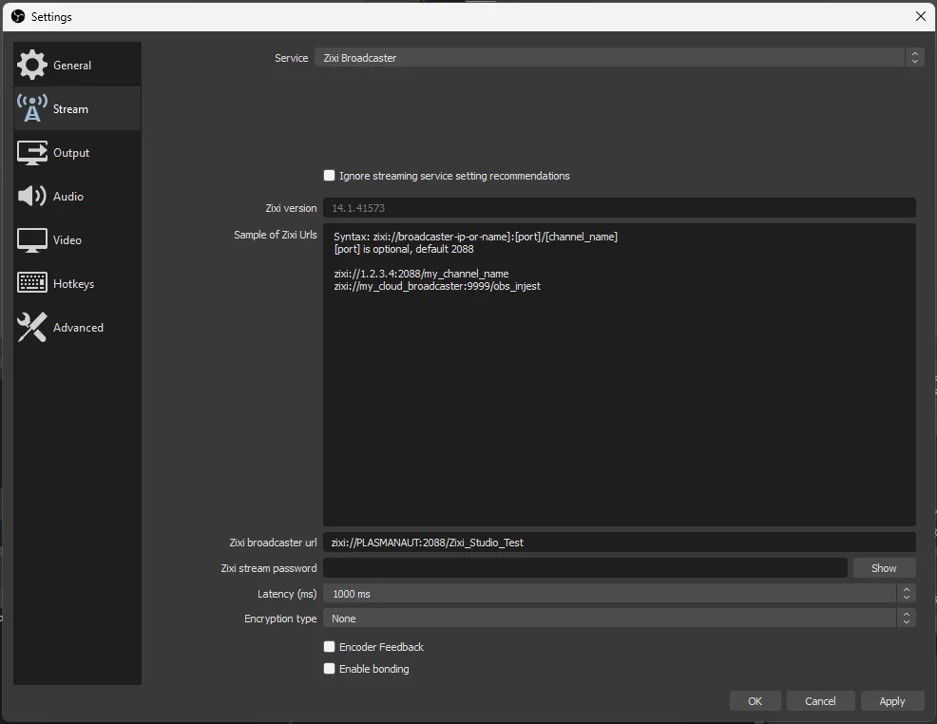Apply the current settings

tap(891, 701)
